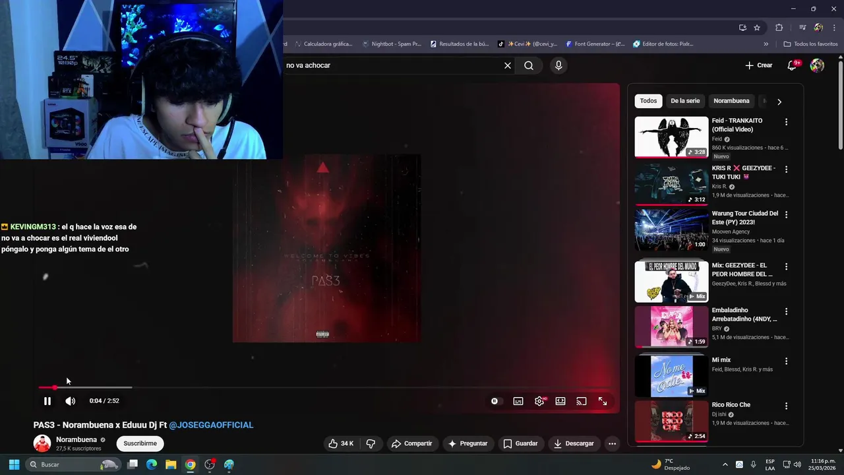
Task: Toggle subtitles in the video player
Action: 518,401
